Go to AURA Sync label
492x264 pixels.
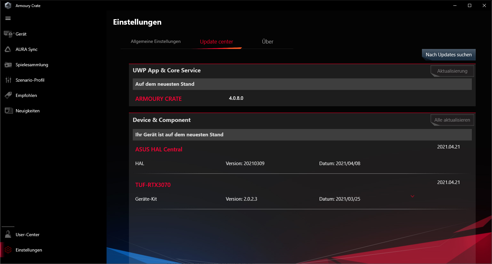[27, 49]
